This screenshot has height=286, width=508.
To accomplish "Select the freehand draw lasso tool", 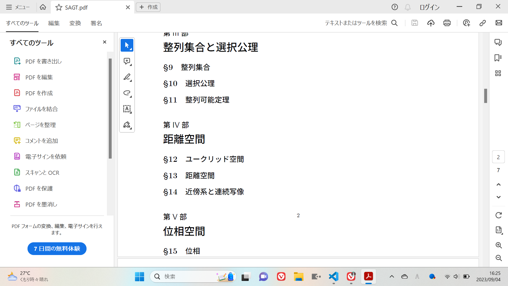I will (x=127, y=93).
